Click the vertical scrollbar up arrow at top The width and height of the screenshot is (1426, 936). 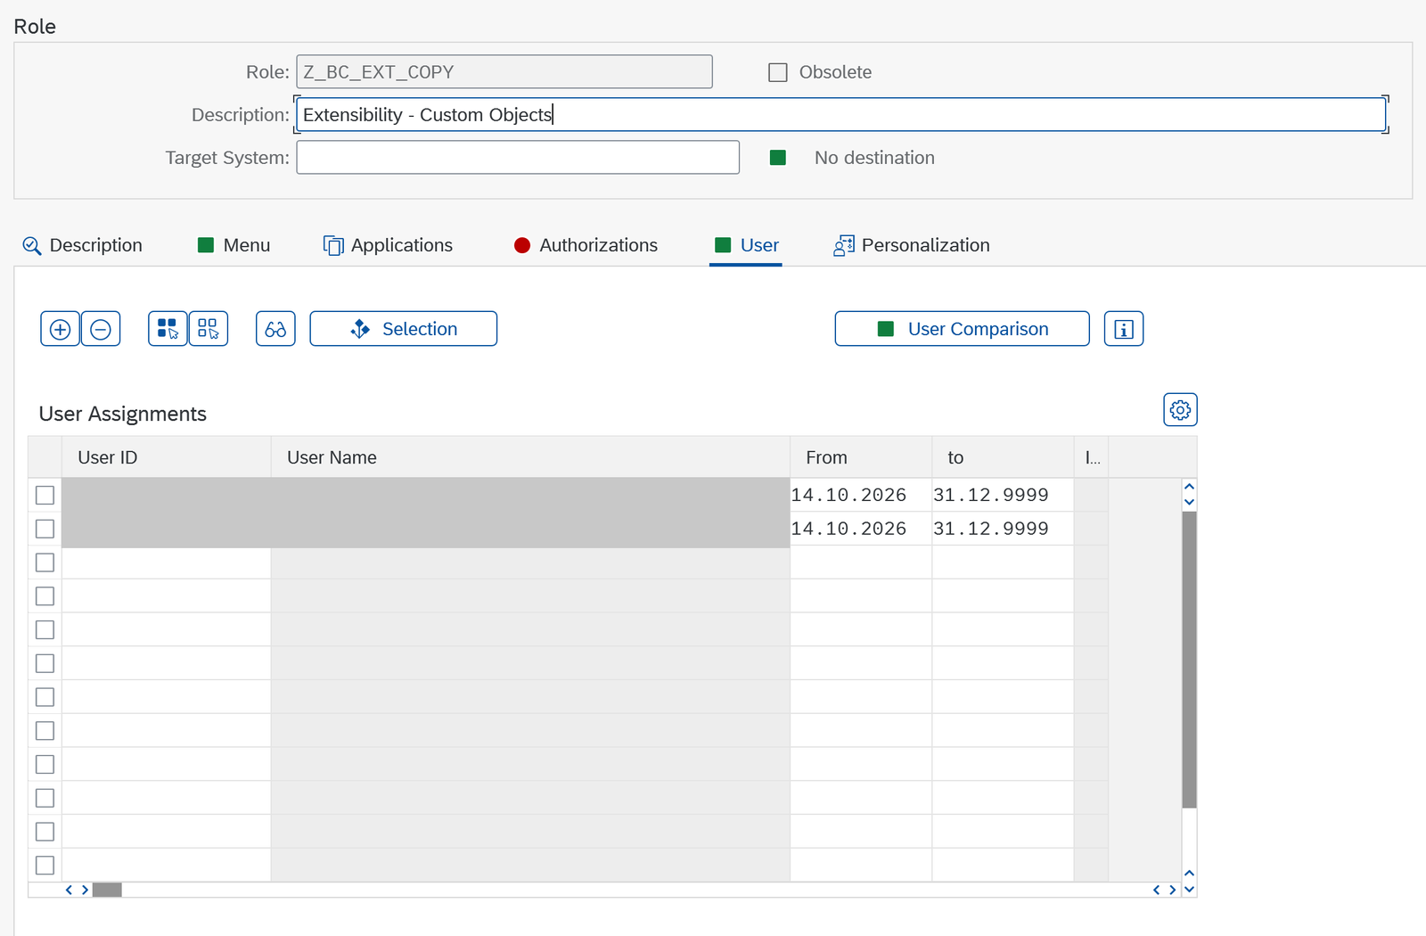(x=1189, y=487)
